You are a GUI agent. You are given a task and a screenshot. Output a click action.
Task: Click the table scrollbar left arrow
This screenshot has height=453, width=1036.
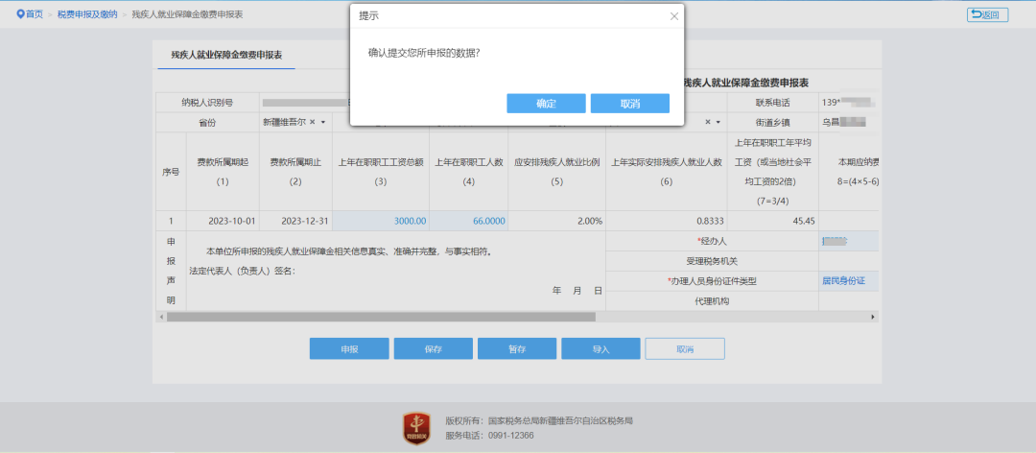160,318
